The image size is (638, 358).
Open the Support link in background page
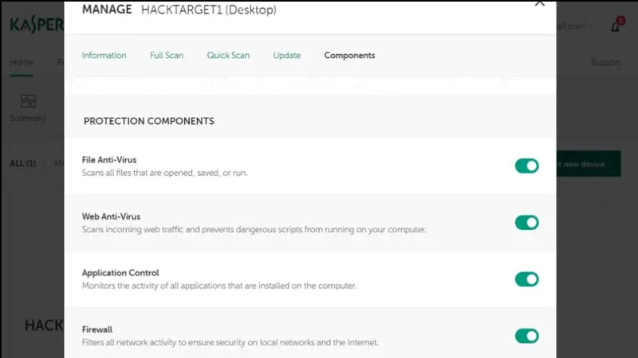click(605, 62)
